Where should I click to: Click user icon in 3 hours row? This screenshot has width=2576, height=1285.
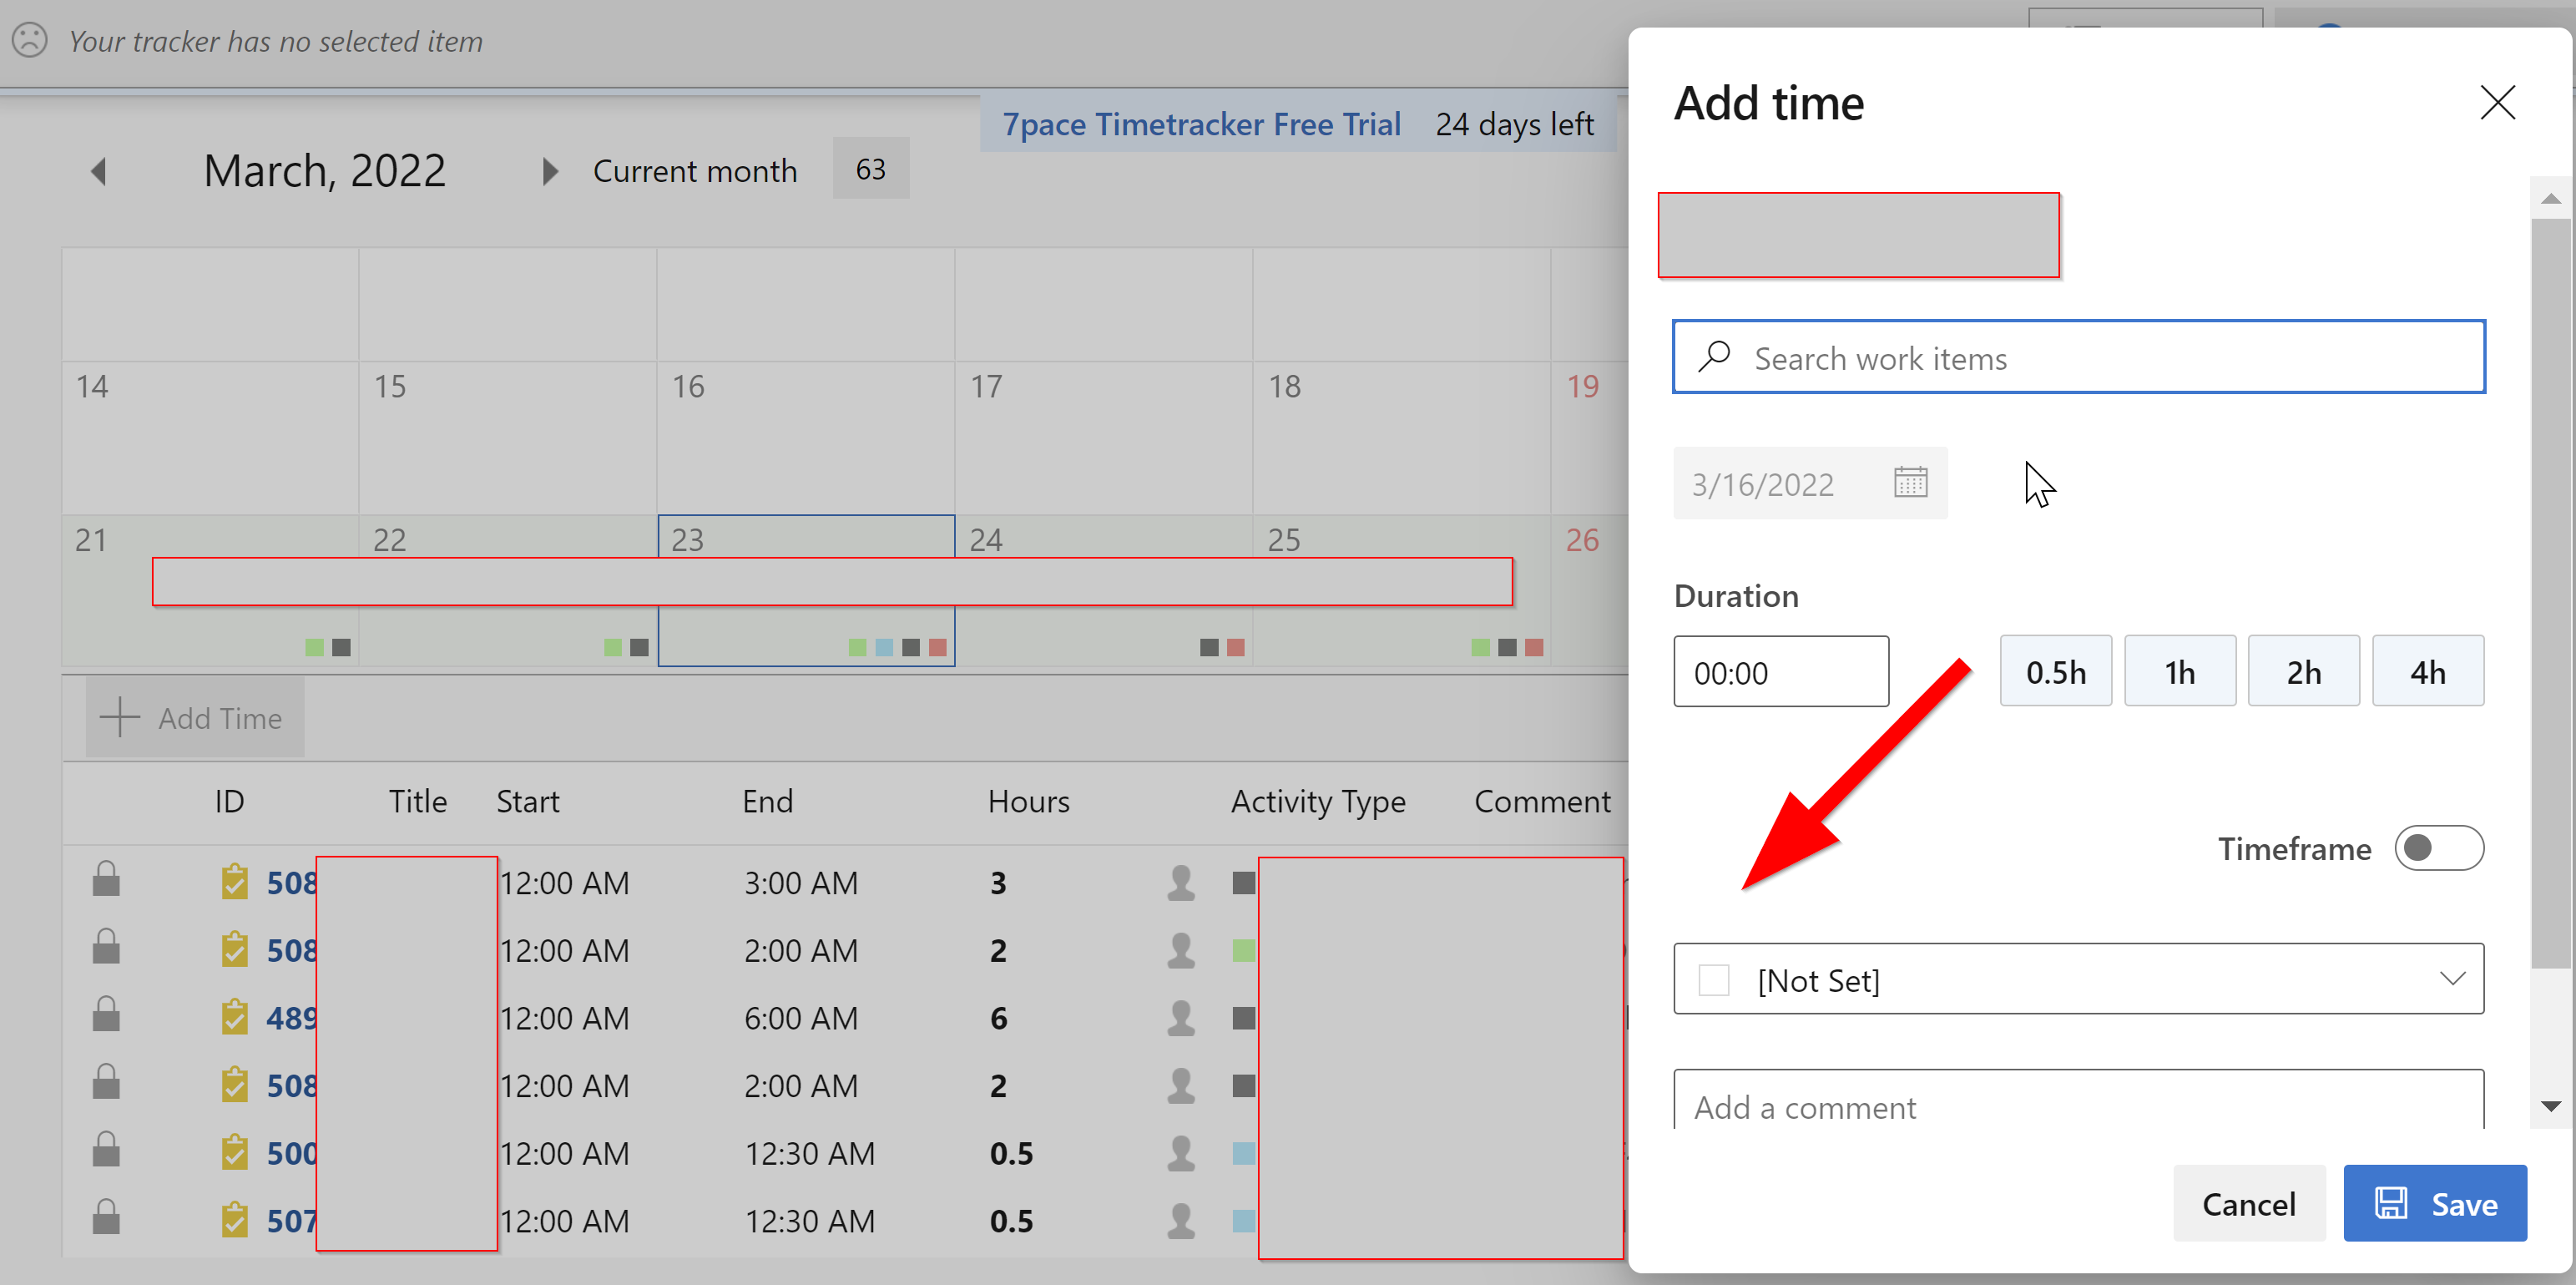(x=1180, y=882)
